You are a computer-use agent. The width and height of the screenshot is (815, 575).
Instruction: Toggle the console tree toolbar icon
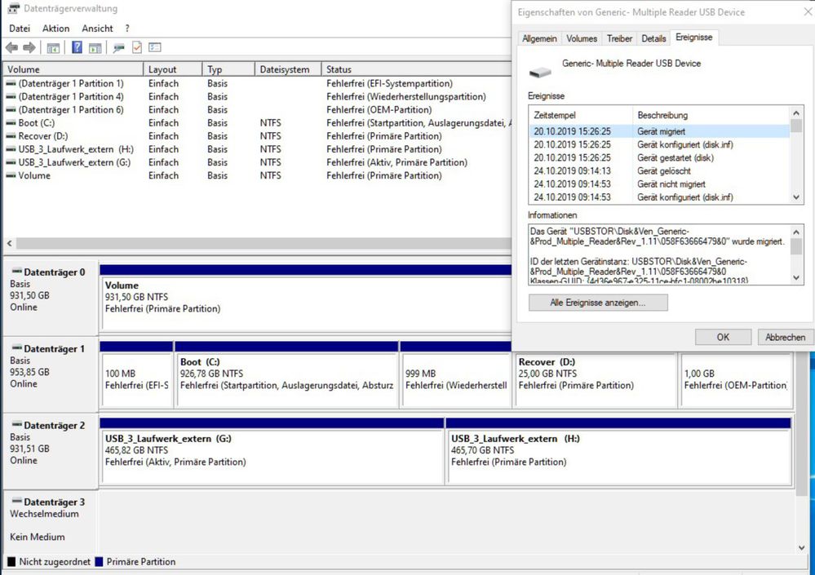(53, 48)
